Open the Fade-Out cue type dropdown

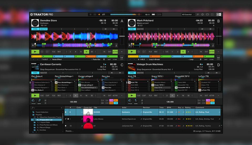[96, 60]
